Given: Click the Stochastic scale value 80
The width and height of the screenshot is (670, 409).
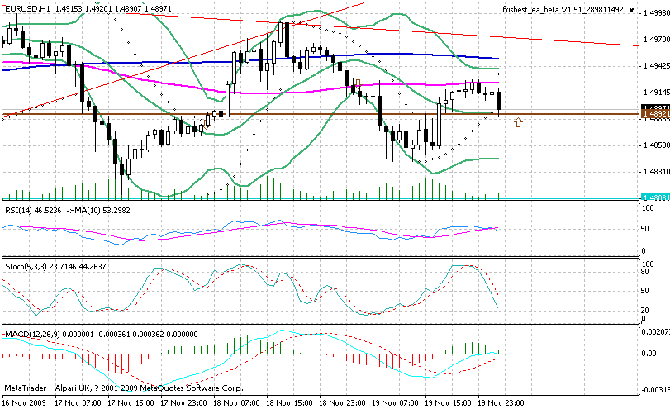Looking at the screenshot, I should 645,272.
